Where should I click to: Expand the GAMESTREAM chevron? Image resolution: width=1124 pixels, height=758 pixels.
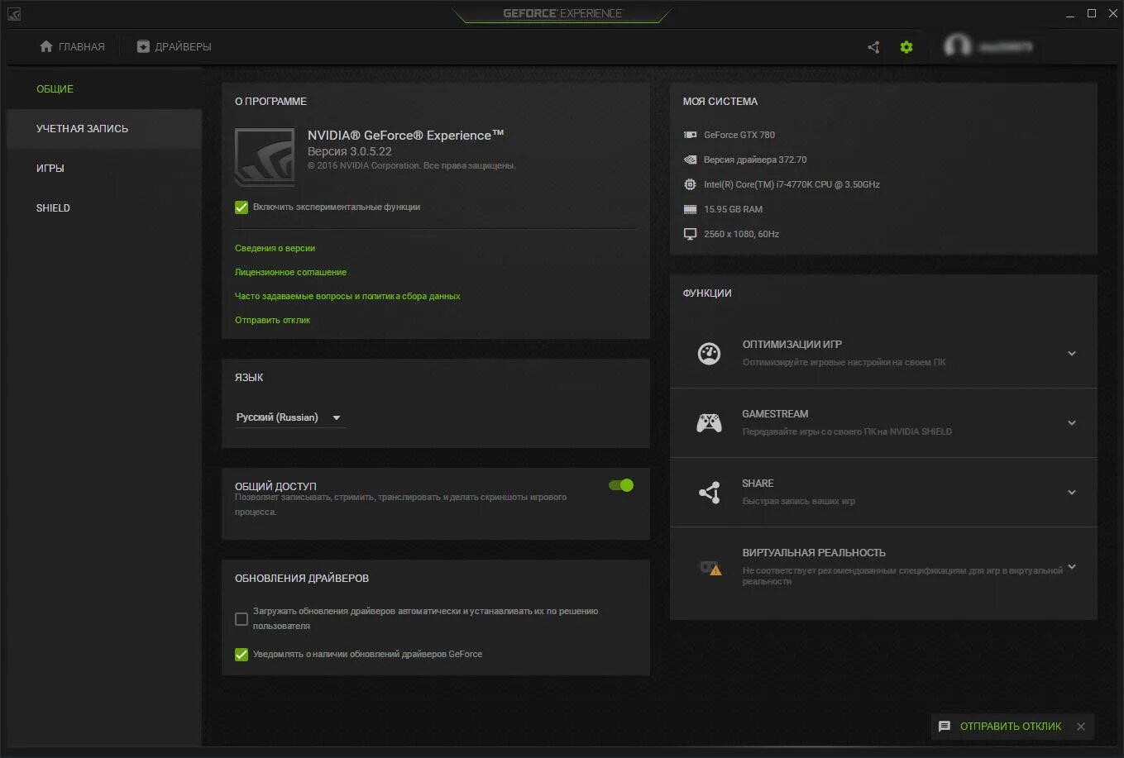(1072, 423)
